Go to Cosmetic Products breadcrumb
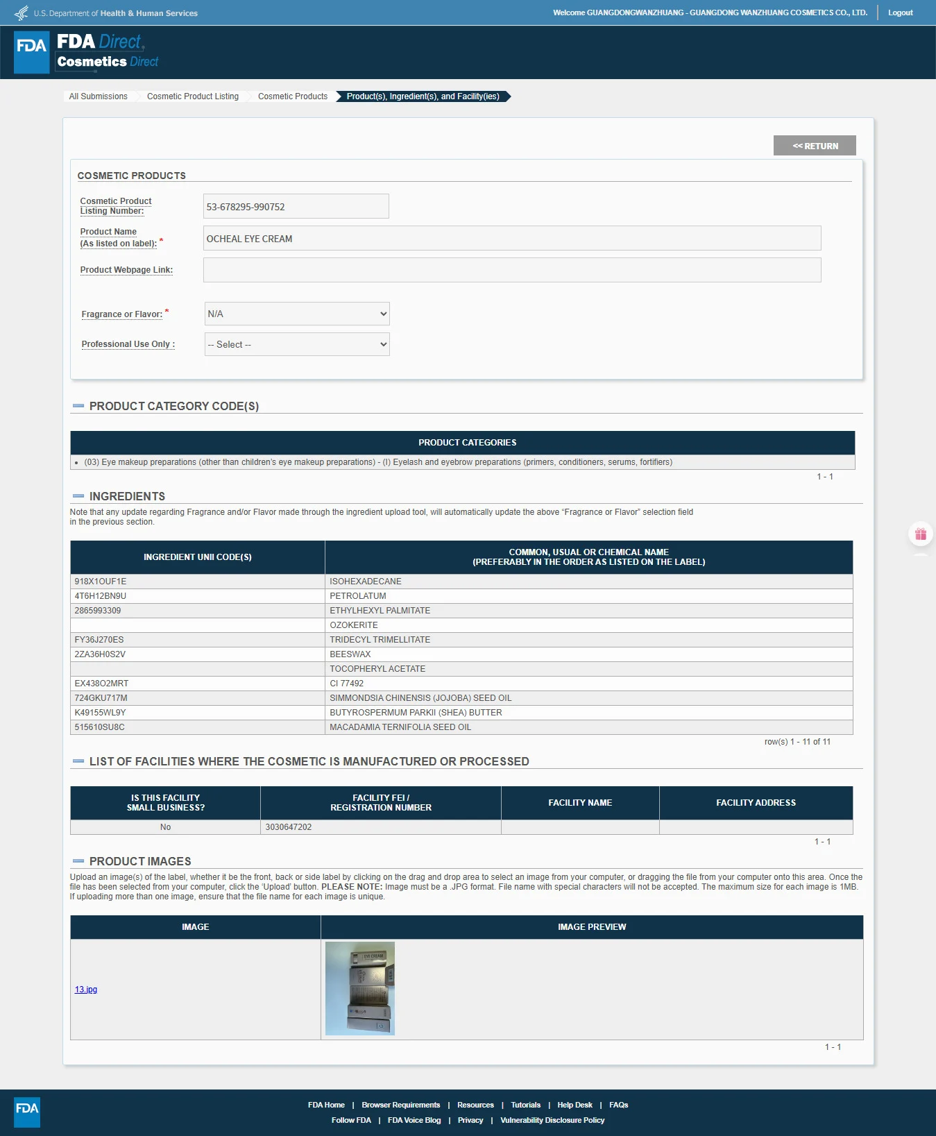 [293, 96]
